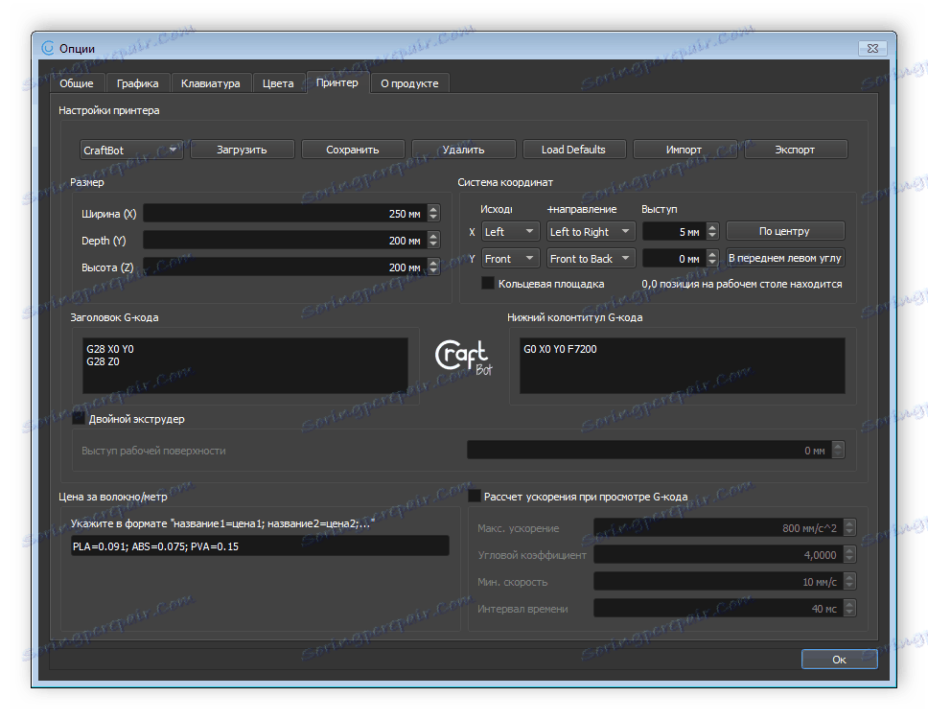The height and width of the screenshot is (719, 928).
Task: Increase the X Выступ offset spinner
Action: tap(711, 227)
